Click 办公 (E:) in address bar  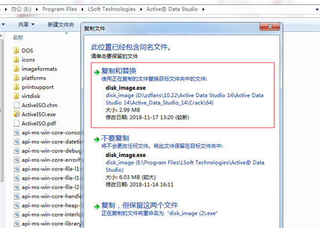click(x=21, y=9)
